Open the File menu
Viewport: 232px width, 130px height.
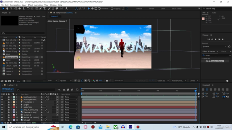(2, 5)
